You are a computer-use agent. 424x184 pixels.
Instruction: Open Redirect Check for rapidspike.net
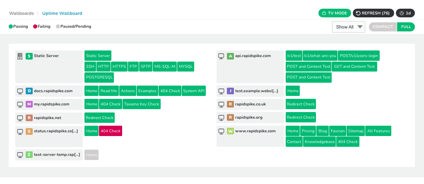pos(99,118)
